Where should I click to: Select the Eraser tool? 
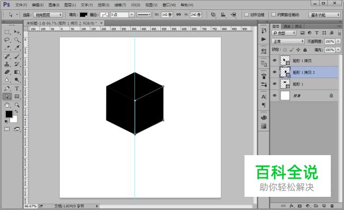tap(7, 72)
